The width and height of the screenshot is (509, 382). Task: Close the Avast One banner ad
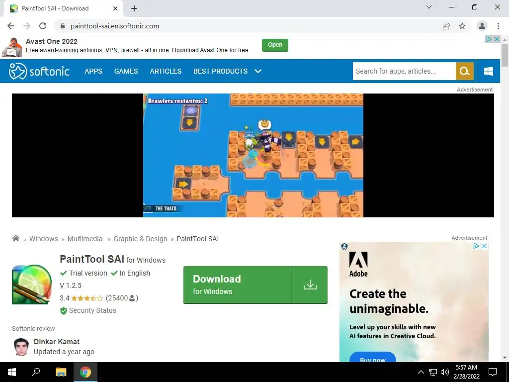tap(497, 39)
